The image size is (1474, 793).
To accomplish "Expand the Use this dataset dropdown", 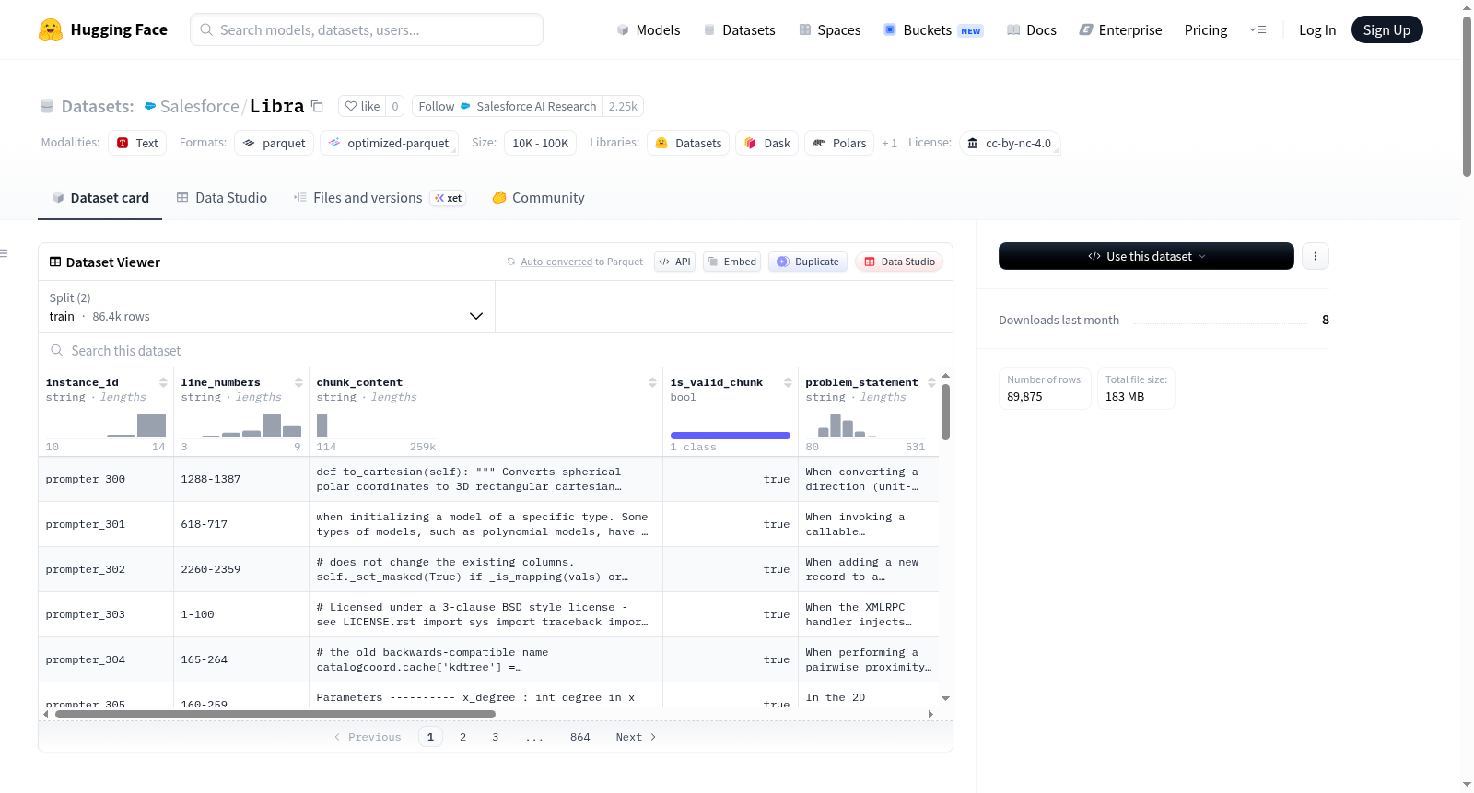I will pyautogui.click(x=1146, y=256).
